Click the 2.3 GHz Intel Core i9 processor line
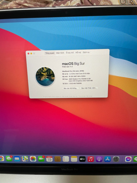The image size is (137, 183). [x=80, y=74]
